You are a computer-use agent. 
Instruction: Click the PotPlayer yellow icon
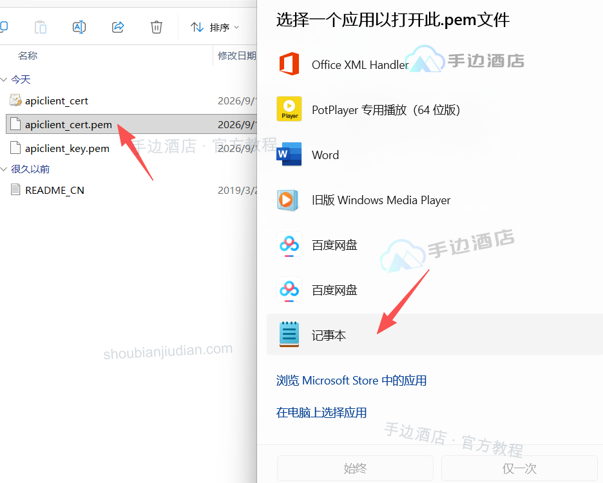(x=289, y=109)
